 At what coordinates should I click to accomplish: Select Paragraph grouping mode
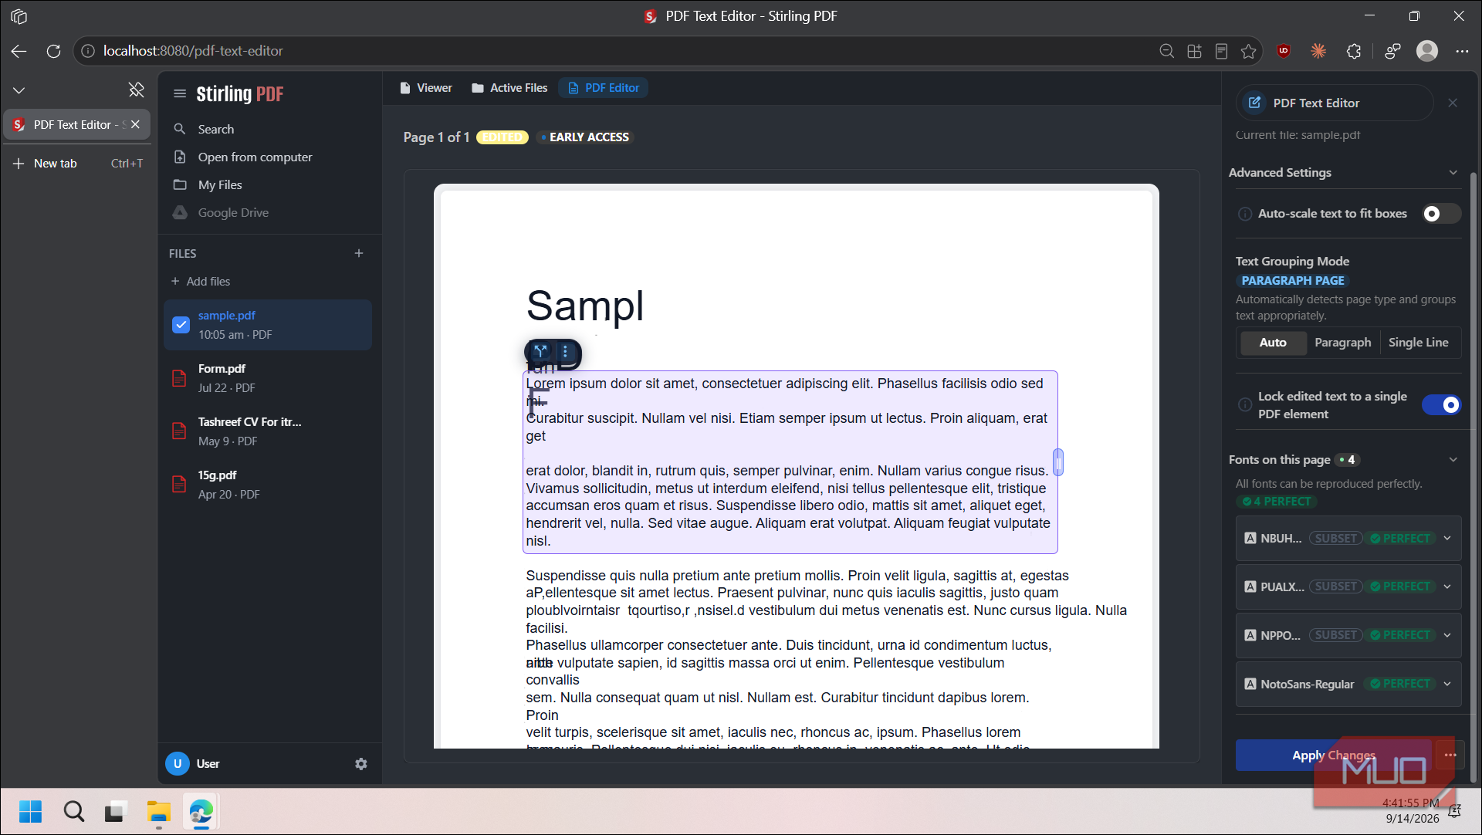[x=1343, y=343]
